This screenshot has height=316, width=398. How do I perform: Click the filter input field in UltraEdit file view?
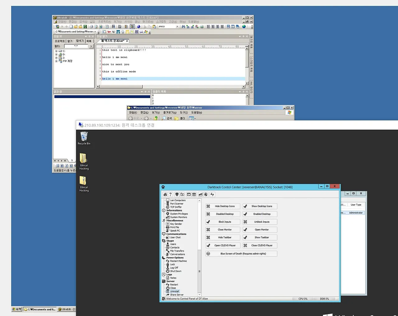click(76, 46)
